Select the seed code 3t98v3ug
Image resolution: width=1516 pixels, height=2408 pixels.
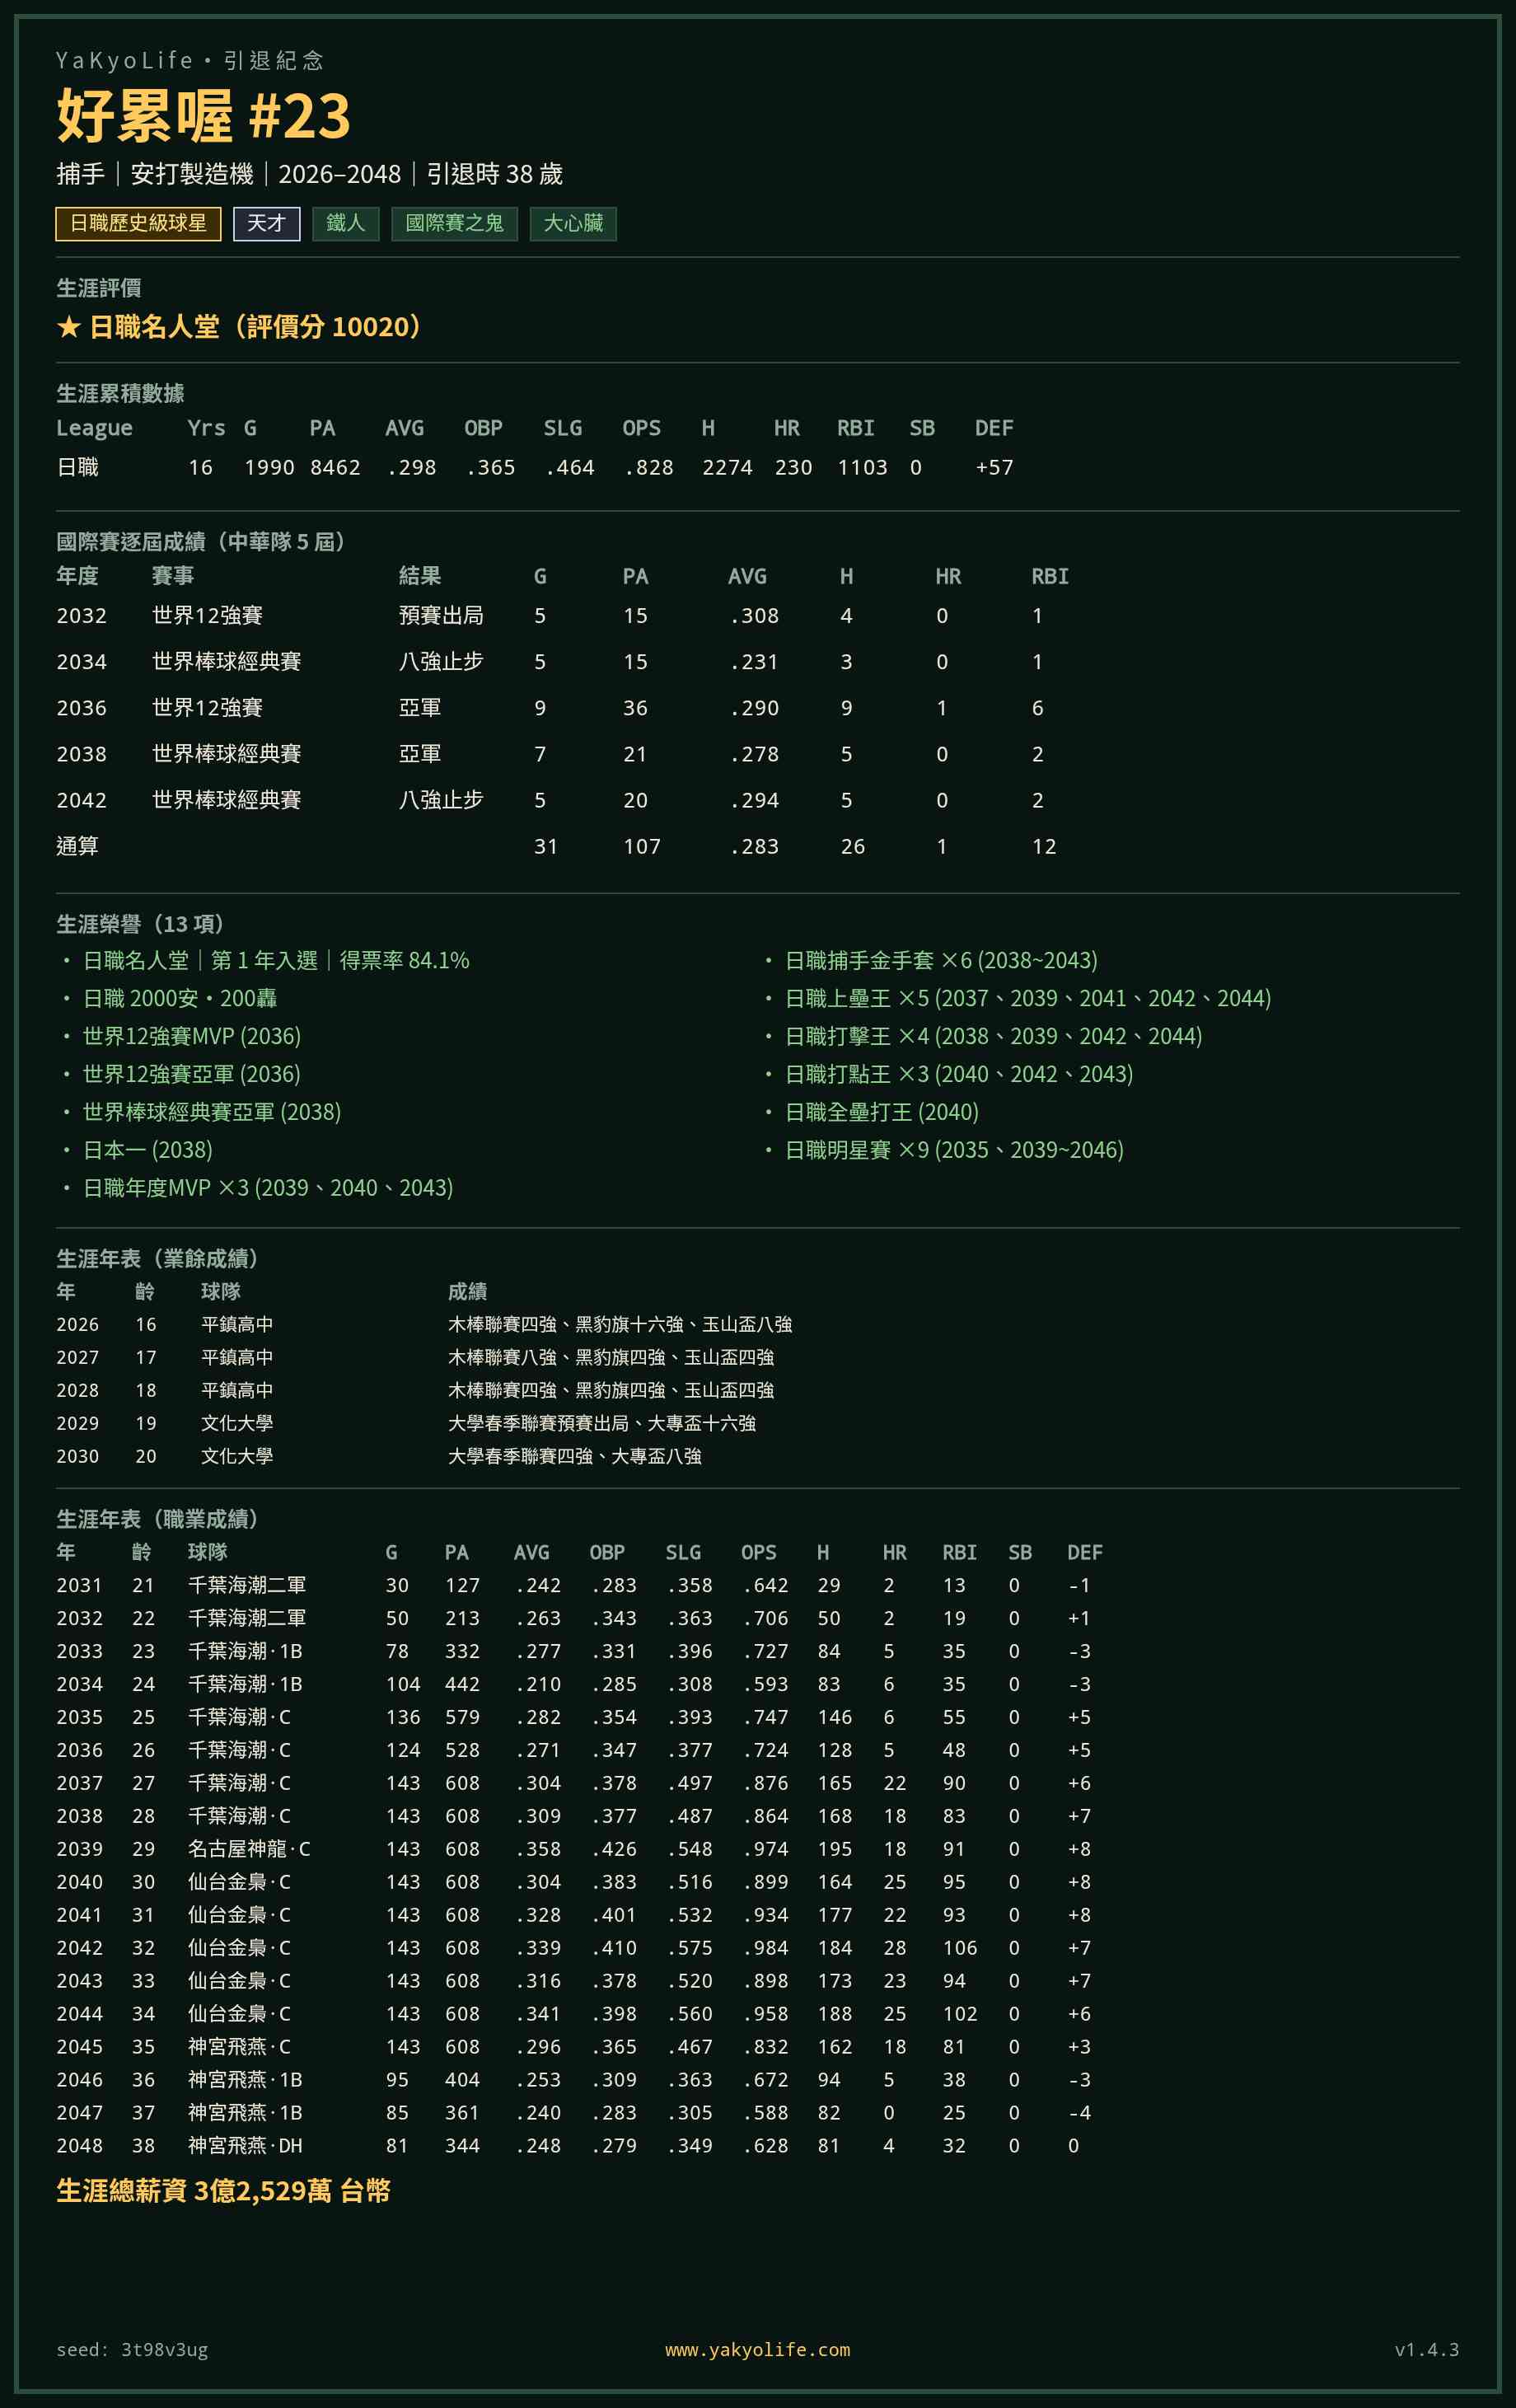[165, 2349]
